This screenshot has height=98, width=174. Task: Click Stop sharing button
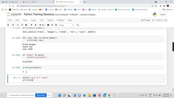click(x=41, y=95)
